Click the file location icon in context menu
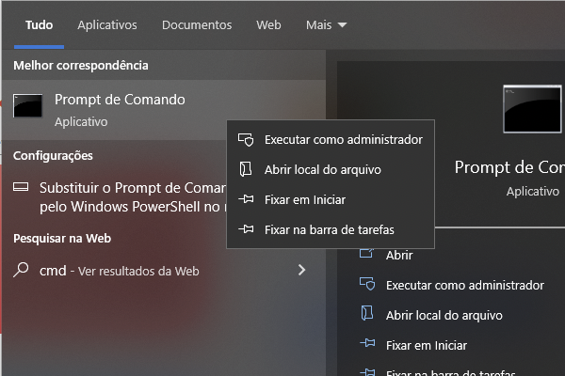The height and width of the screenshot is (376, 565). (246, 169)
